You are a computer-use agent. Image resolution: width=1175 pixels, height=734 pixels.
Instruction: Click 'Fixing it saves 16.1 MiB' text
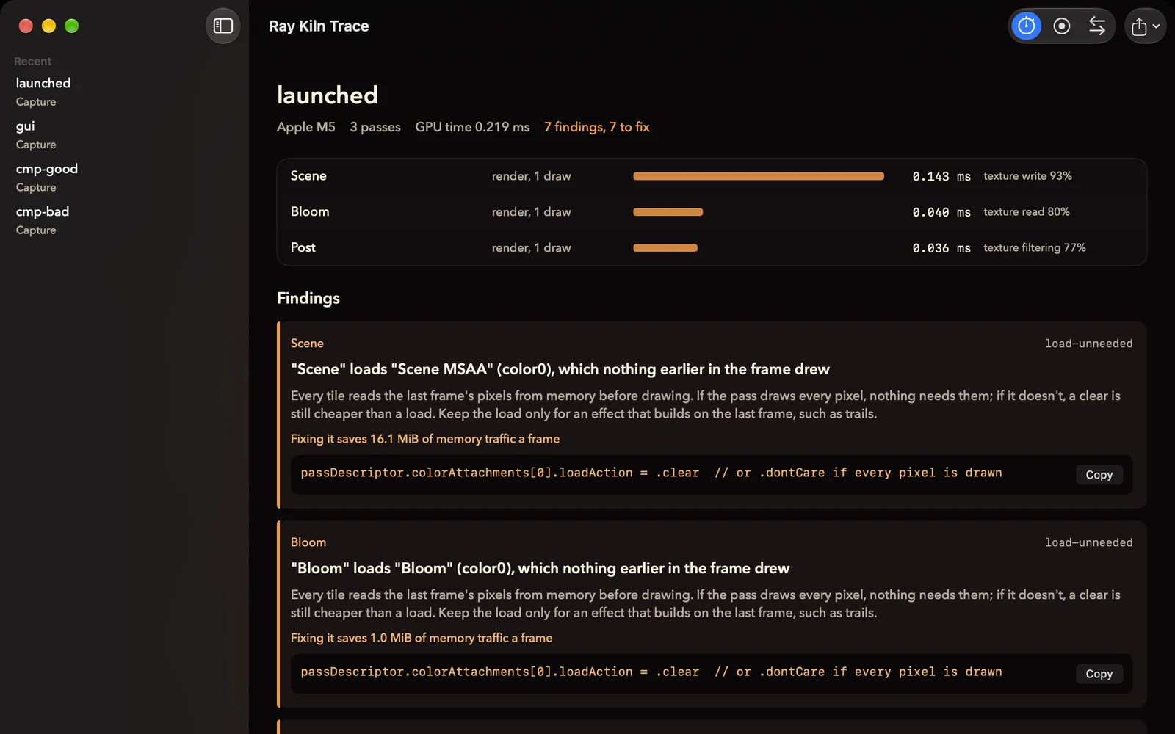tap(425, 439)
